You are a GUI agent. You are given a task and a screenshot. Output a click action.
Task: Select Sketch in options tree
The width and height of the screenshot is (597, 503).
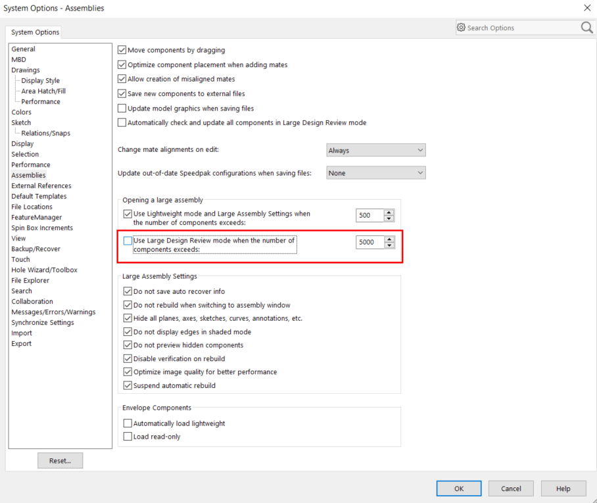(21, 122)
